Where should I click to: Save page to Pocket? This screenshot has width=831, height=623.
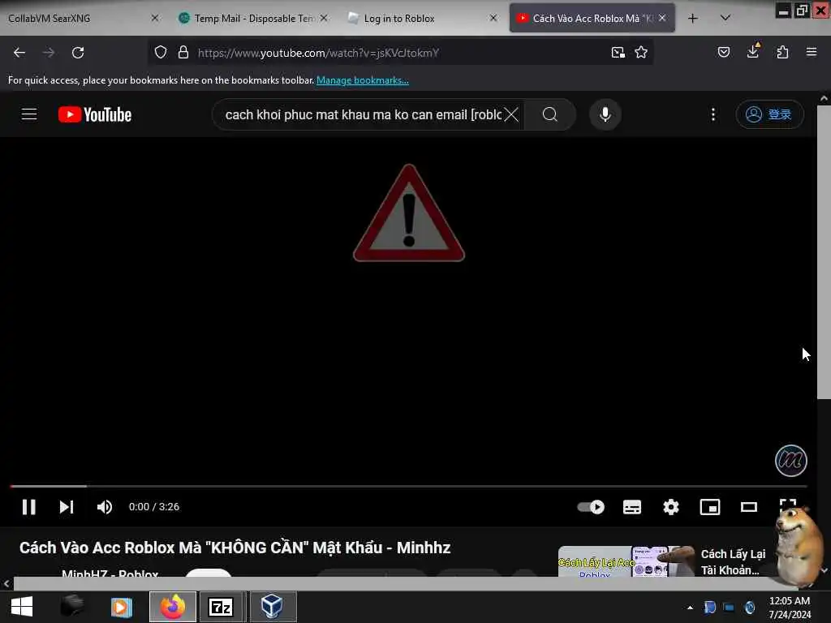click(x=724, y=52)
